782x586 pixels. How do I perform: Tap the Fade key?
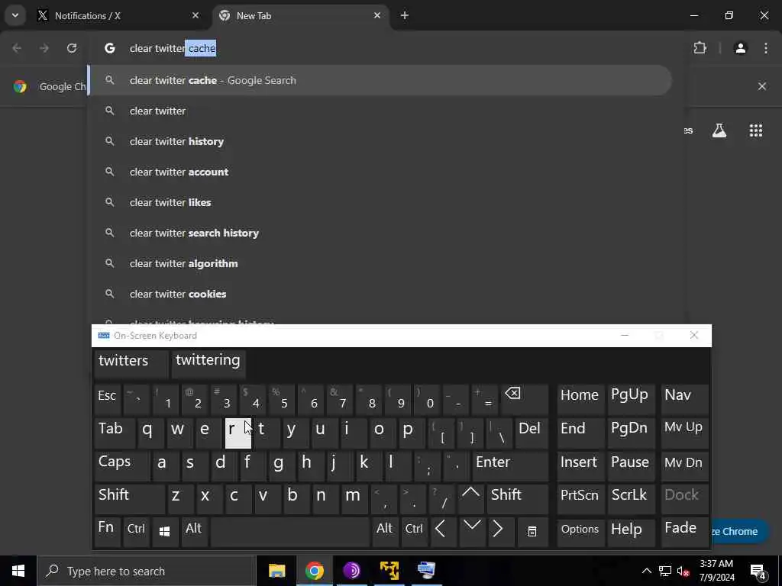(684, 532)
